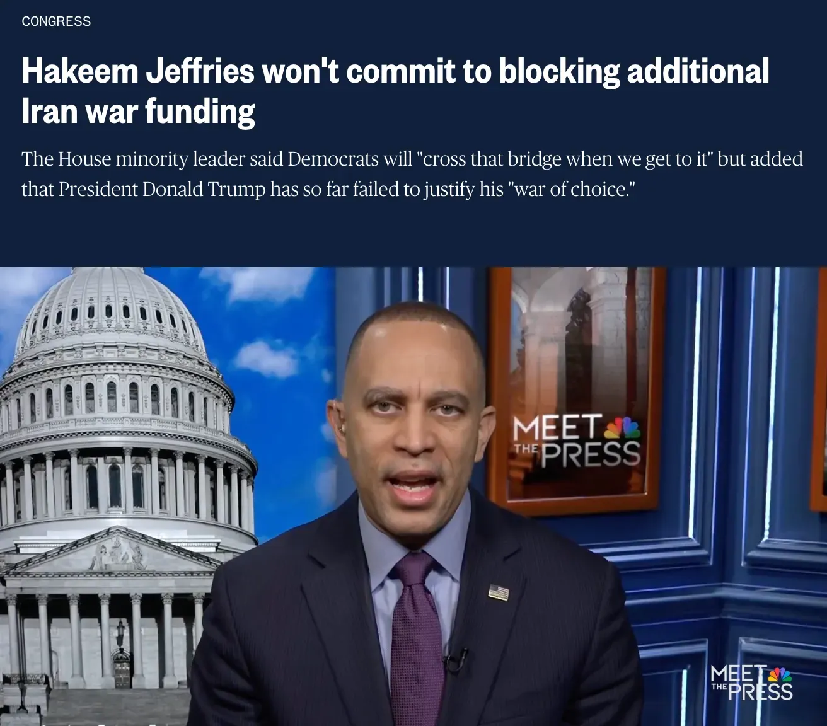This screenshot has width=827, height=726.
Task: Click the American flag lapel pin
Action: (x=498, y=592)
